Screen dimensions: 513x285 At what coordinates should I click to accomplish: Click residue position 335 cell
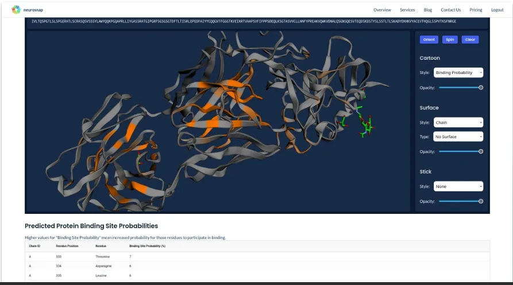(59, 275)
